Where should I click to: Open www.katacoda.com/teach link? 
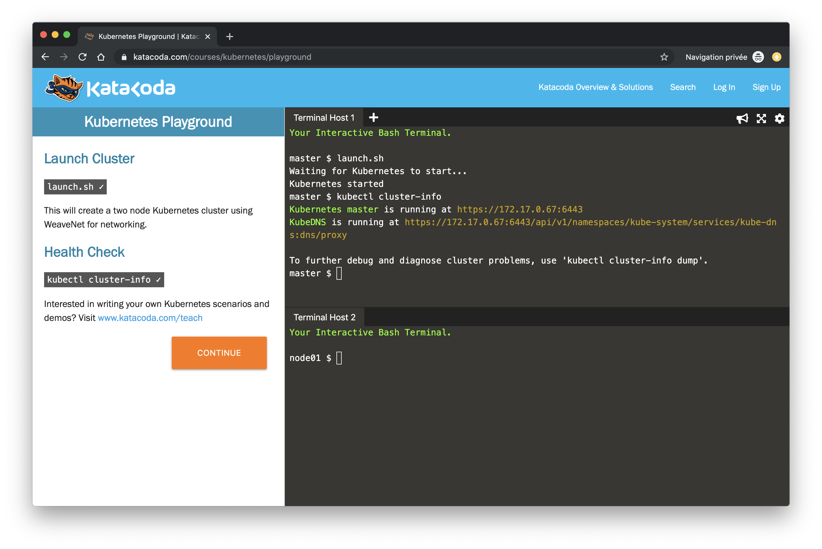(x=150, y=318)
